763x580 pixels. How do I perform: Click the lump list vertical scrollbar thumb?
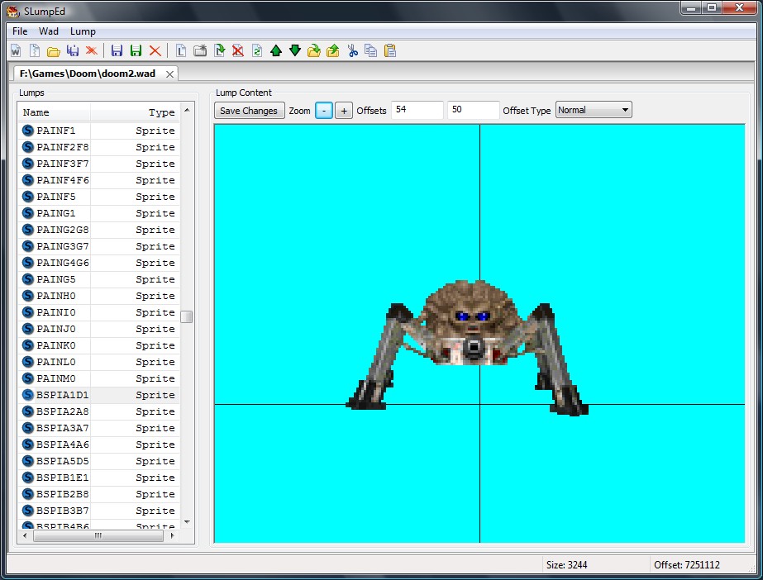coord(187,317)
